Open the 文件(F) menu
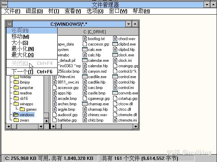 (x=12, y=11)
